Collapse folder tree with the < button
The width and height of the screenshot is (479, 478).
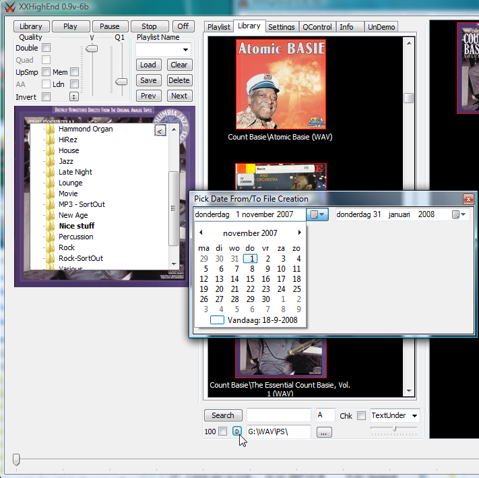[160, 131]
